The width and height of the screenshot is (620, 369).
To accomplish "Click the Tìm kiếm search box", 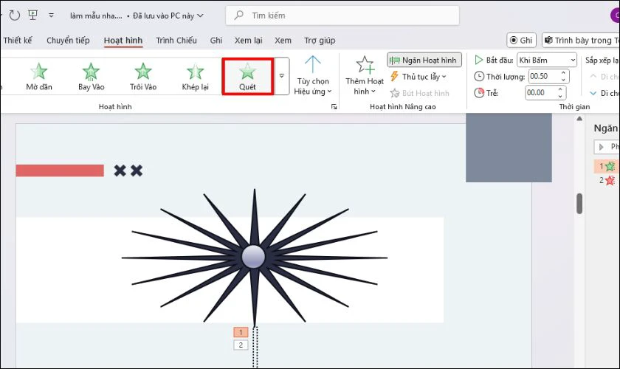I will click(342, 15).
